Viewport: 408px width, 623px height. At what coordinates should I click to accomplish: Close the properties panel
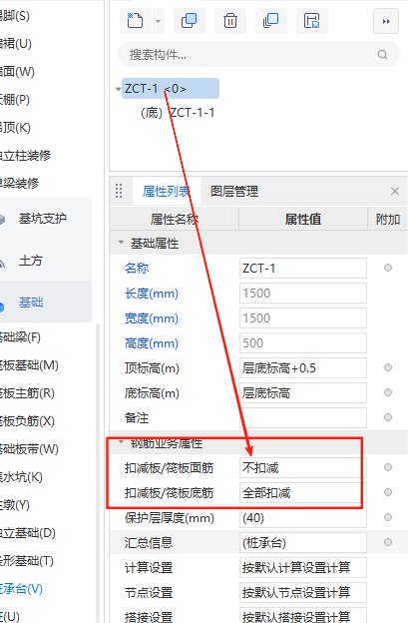tap(394, 192)
